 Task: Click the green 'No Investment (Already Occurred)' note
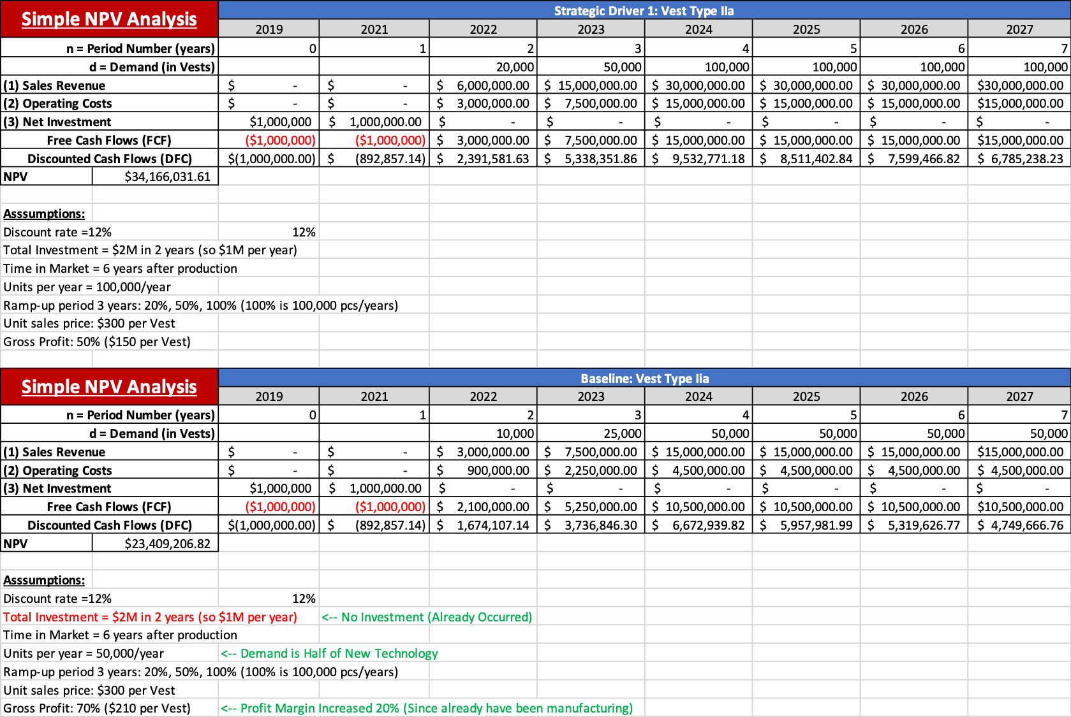tap(427, 617)
